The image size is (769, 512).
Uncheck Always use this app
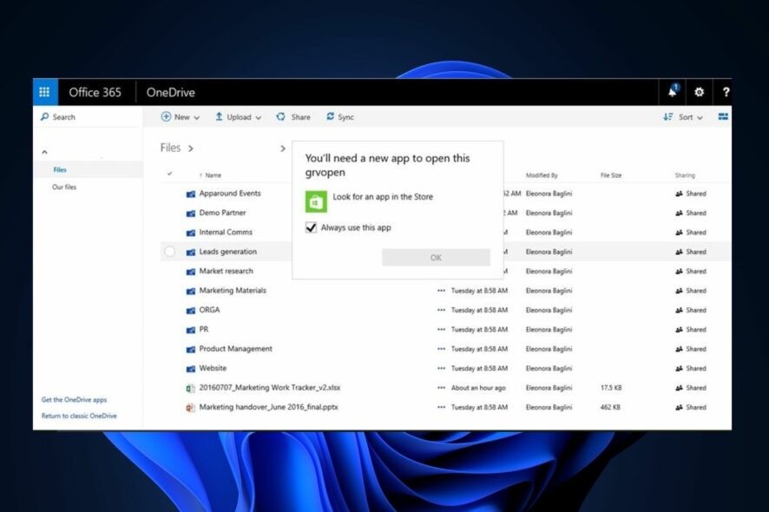[x=311, y=227]
